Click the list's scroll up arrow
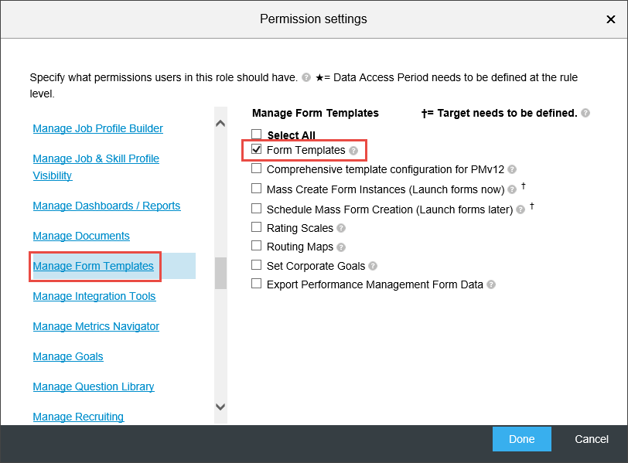 pos(220,124)
